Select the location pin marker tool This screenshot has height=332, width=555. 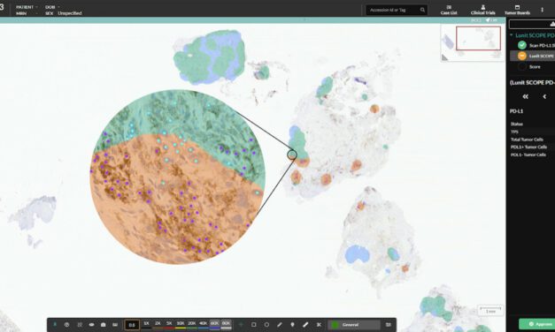pos(292,325)
